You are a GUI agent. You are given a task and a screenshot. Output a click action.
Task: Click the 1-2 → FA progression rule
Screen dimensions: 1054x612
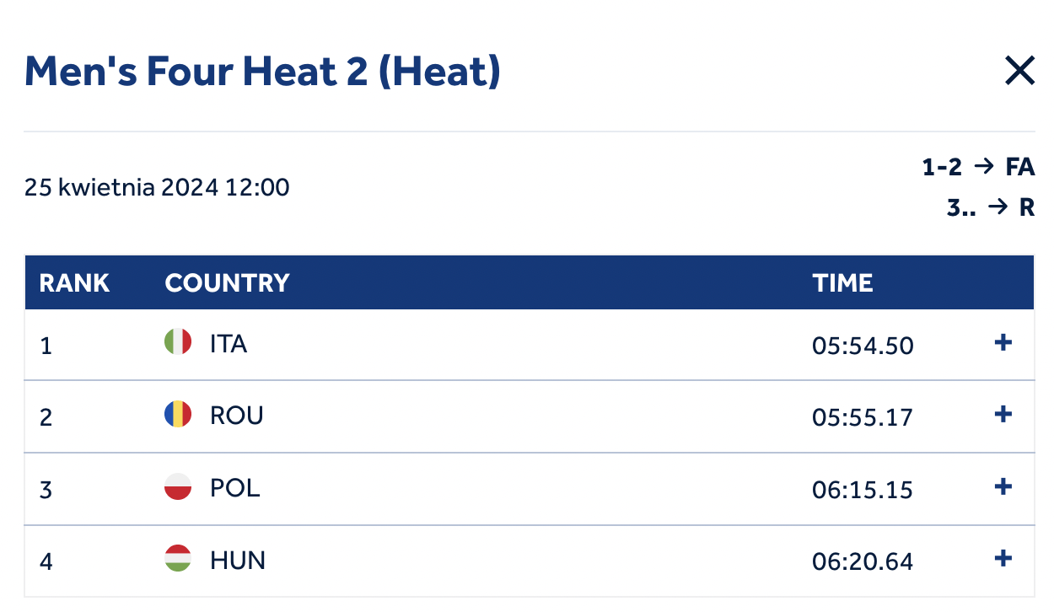[x=978, y=167]
